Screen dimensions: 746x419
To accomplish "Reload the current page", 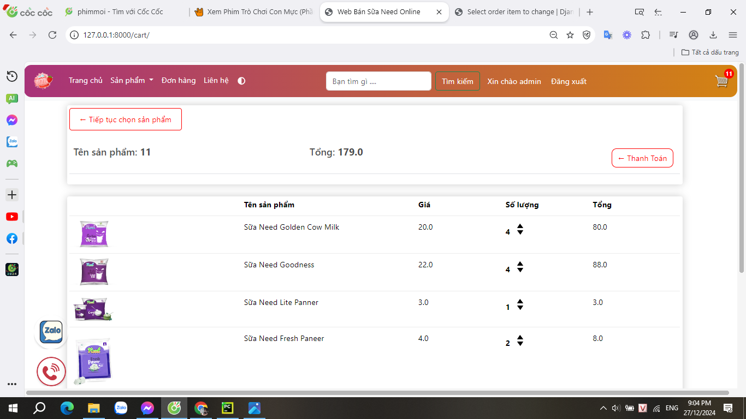I will click(x=52, y=35).
